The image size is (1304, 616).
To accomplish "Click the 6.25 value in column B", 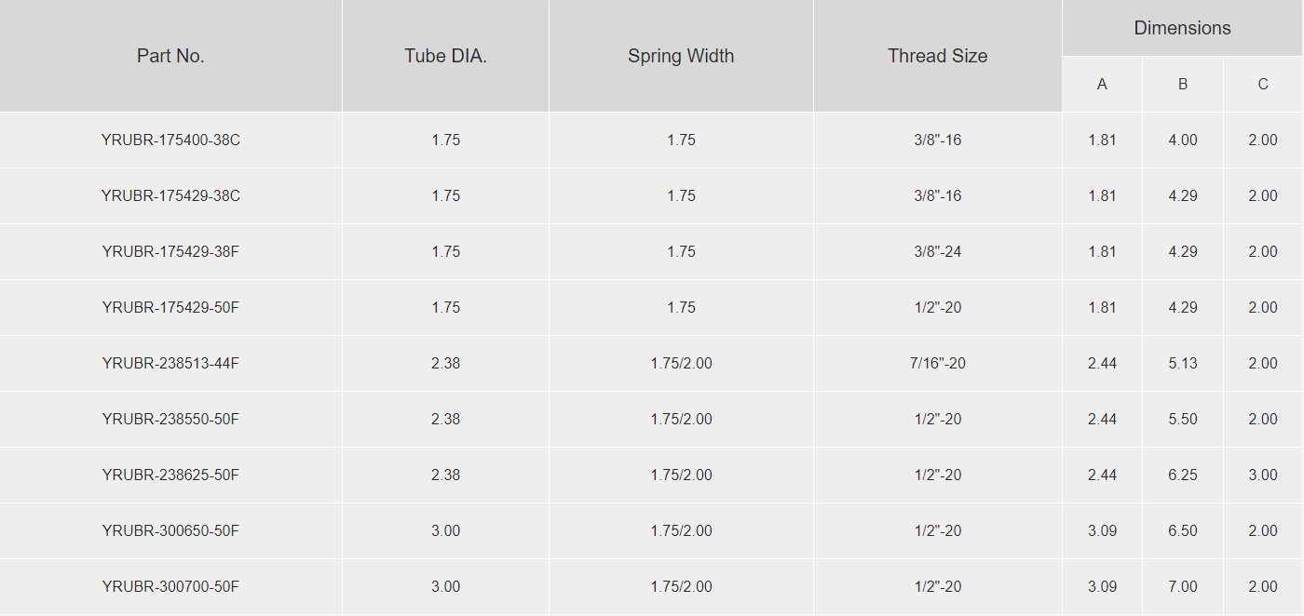I will (1183, 475).
